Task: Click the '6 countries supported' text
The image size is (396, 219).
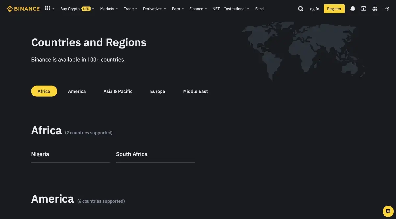Action: (101, 201)
